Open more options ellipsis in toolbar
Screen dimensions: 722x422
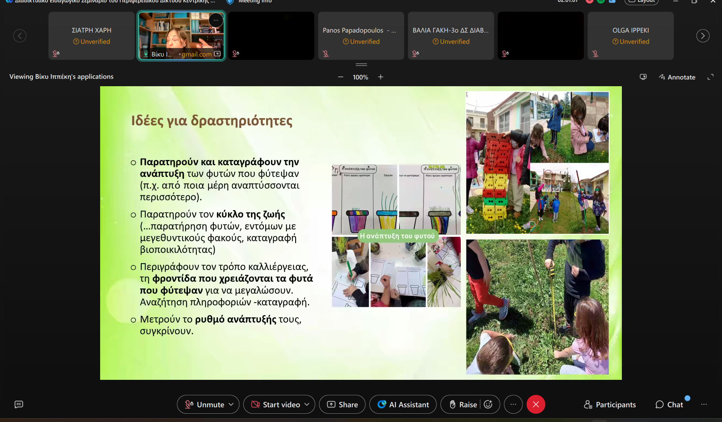click(x=513, y=404)
